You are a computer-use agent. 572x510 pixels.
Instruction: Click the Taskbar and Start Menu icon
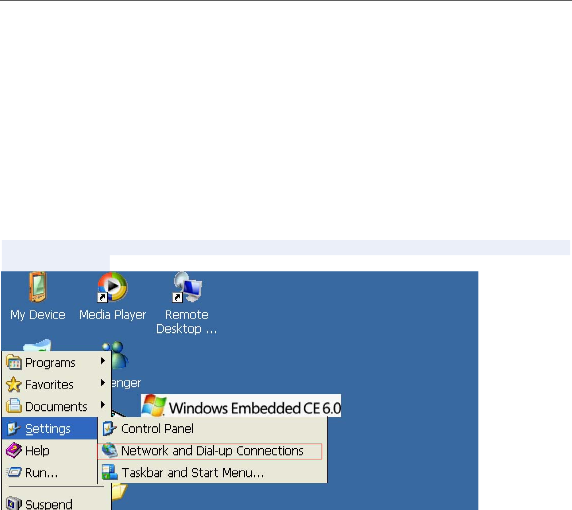(110, 473)
